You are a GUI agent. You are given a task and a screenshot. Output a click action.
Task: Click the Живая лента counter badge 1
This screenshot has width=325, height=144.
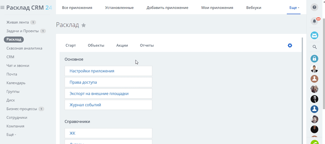pos(33,22)
